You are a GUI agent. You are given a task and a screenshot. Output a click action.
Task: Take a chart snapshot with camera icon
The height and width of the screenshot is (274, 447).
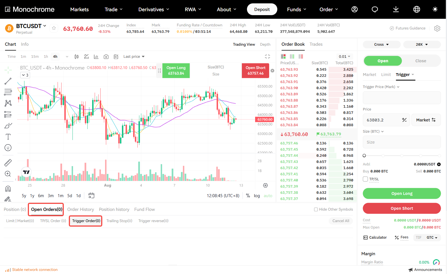[x=106, y=57]
